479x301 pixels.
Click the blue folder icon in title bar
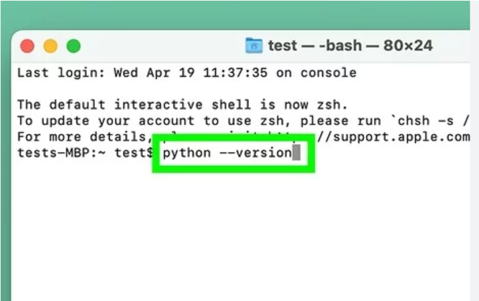click(254, 46)
